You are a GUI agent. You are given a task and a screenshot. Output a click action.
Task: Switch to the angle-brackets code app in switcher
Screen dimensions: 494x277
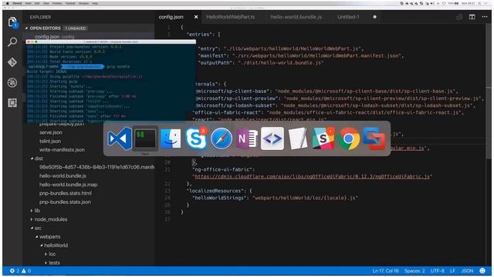(x=272, y=138)
